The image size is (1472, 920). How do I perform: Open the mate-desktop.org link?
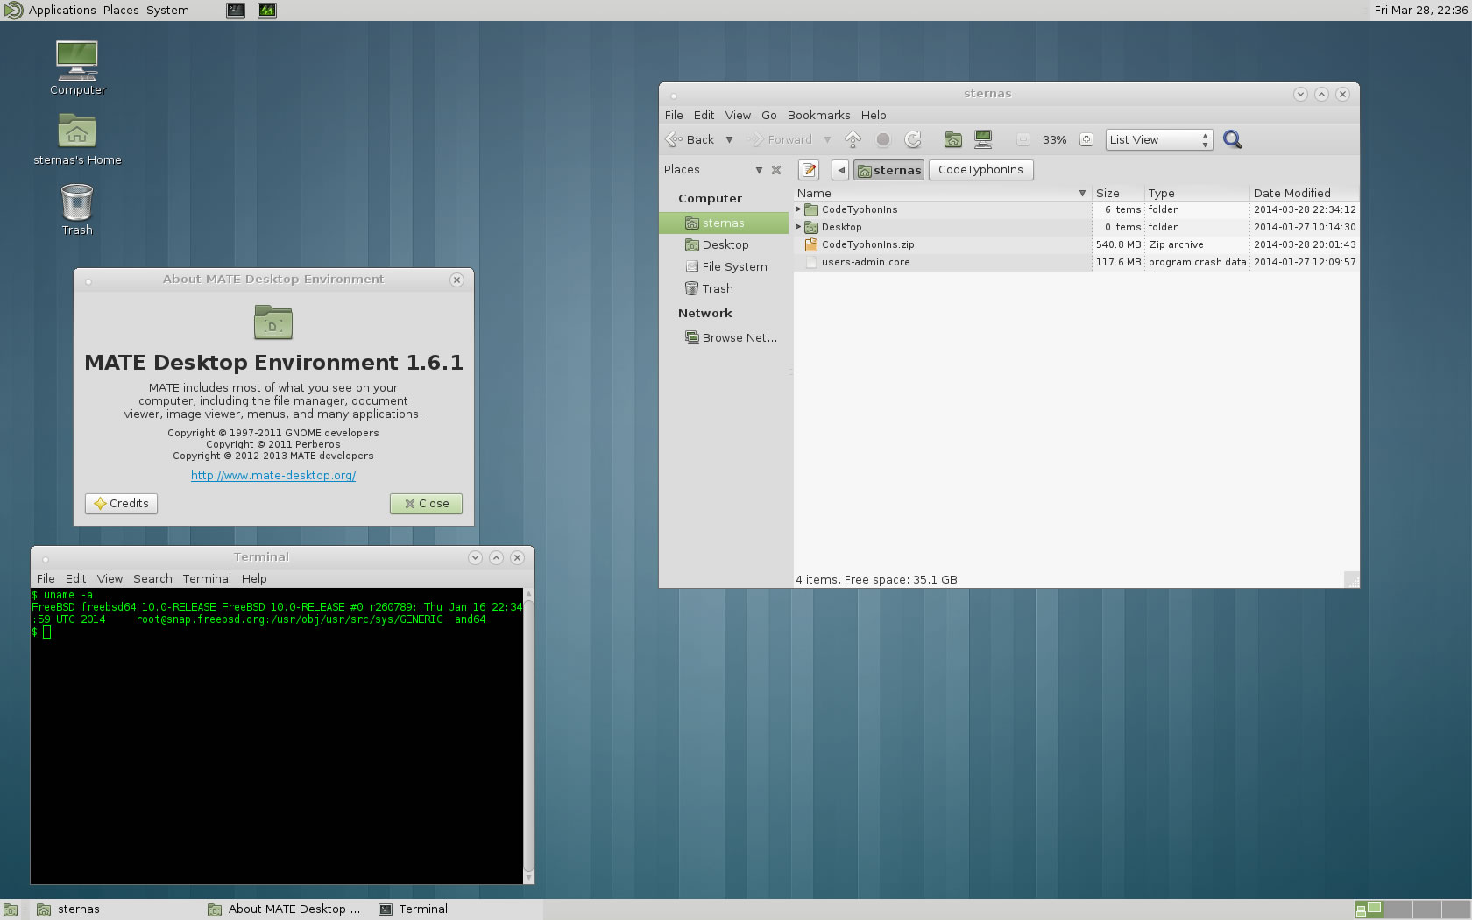tap(273, 475)
